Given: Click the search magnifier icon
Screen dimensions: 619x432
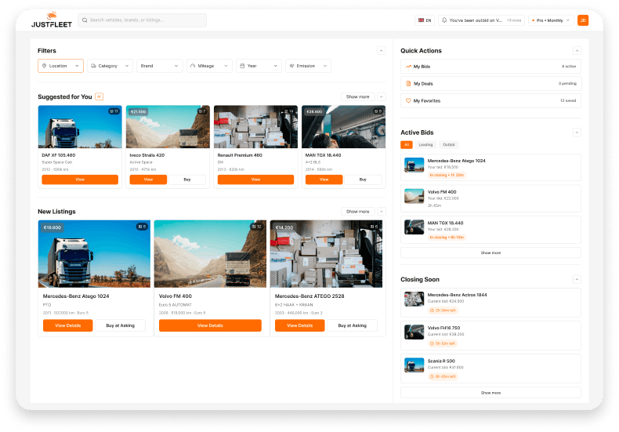Looking at the screenshot, I should 85,20.
